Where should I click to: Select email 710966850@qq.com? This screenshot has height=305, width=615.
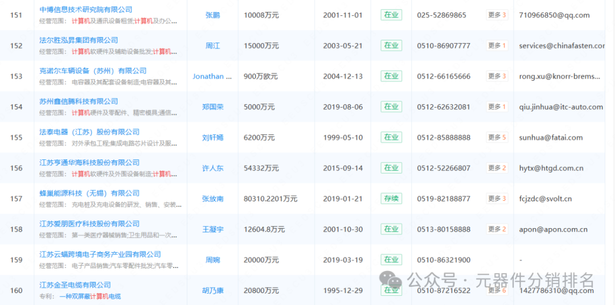click(554, 15)
